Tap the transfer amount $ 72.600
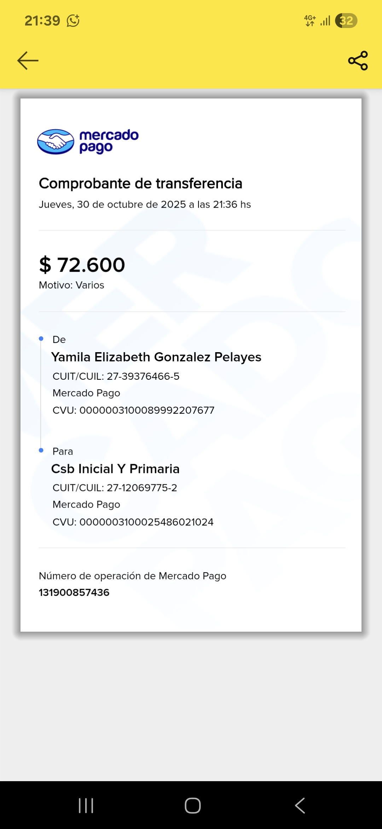Image resolution: width=382 pixels, height=829 pixels. [82, 265]
